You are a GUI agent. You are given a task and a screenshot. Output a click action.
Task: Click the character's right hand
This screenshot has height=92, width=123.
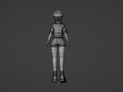click(x=69, y=45)
